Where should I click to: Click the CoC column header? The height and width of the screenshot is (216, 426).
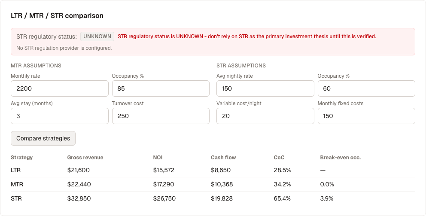279,158
